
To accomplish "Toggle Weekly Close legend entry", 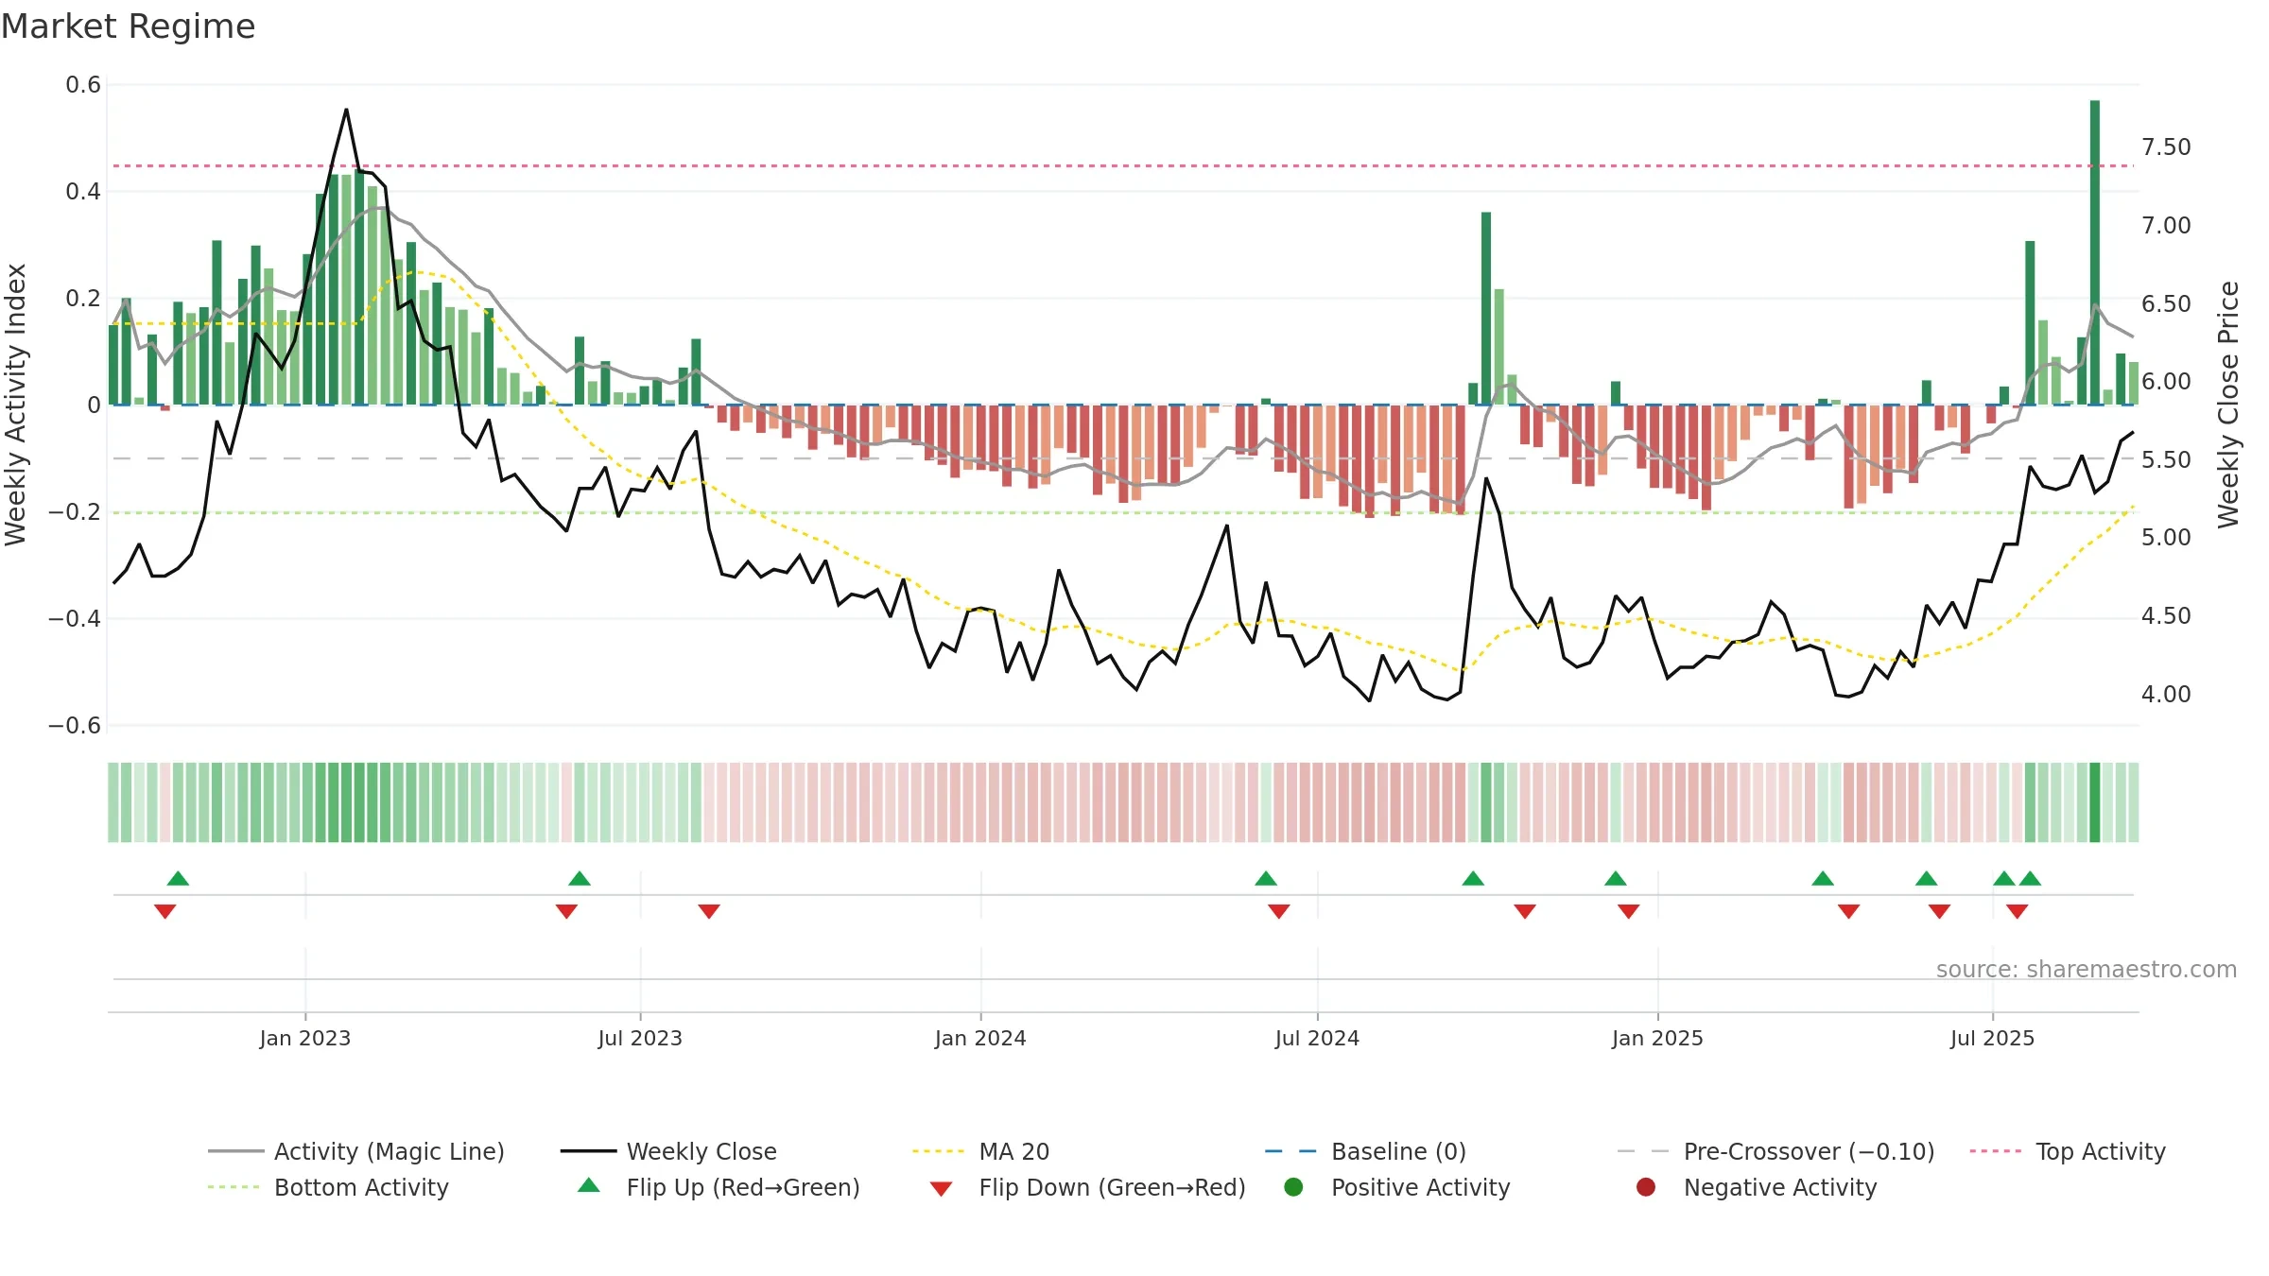I will pos(668,1151).
